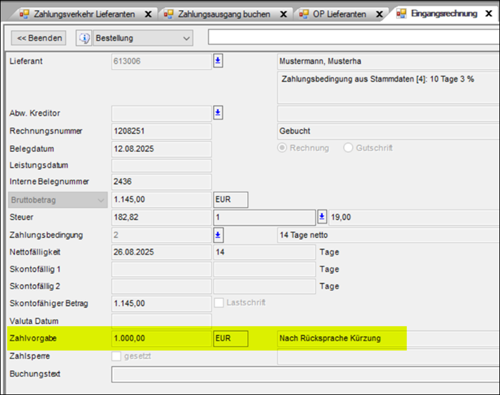Close the Zahlungsverkehr Lieferanten tab
Image resolution: width=500 pixels, height=395 pixels.
pos(148,14)
